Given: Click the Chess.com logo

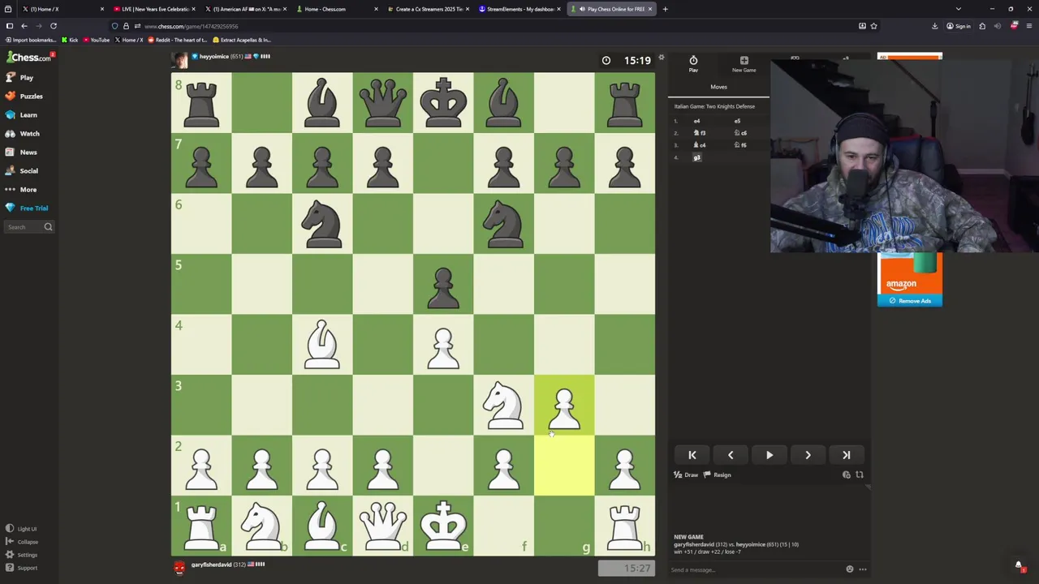Looking at the screenshot, I should click(28, 58).
